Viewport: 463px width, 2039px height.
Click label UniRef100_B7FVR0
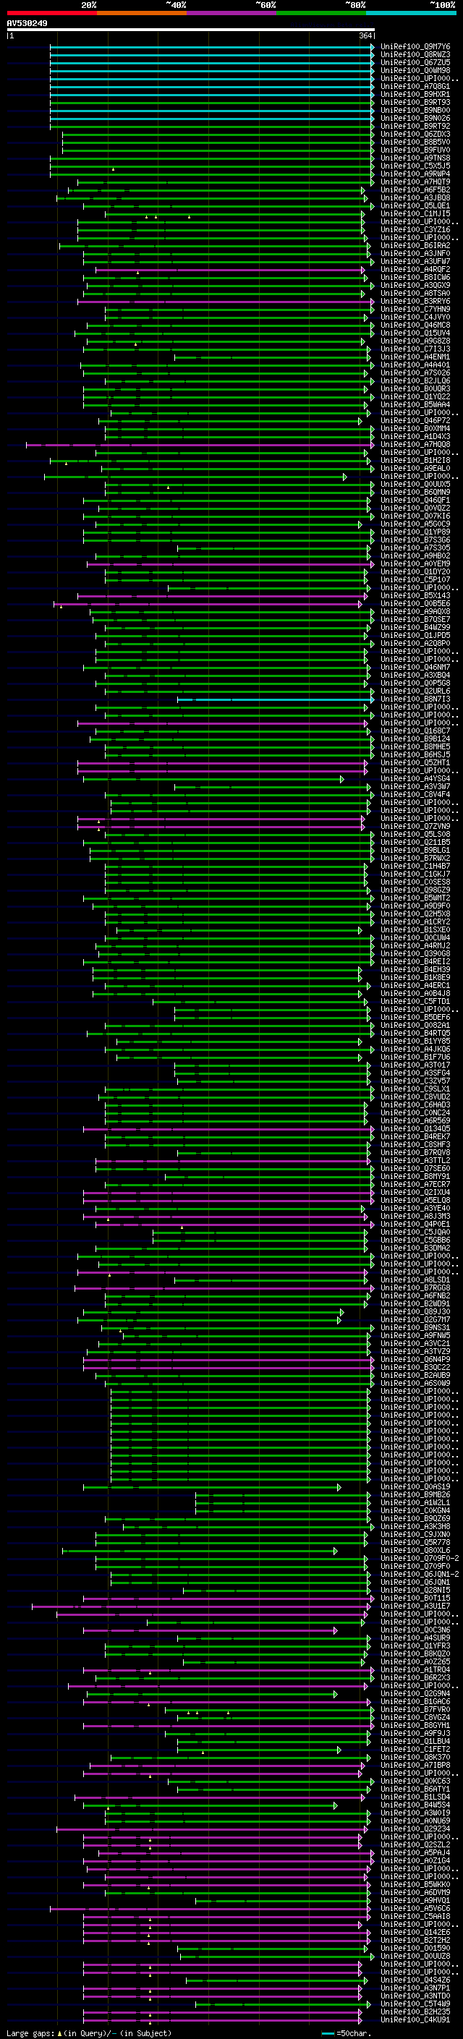coord(415,1710)
